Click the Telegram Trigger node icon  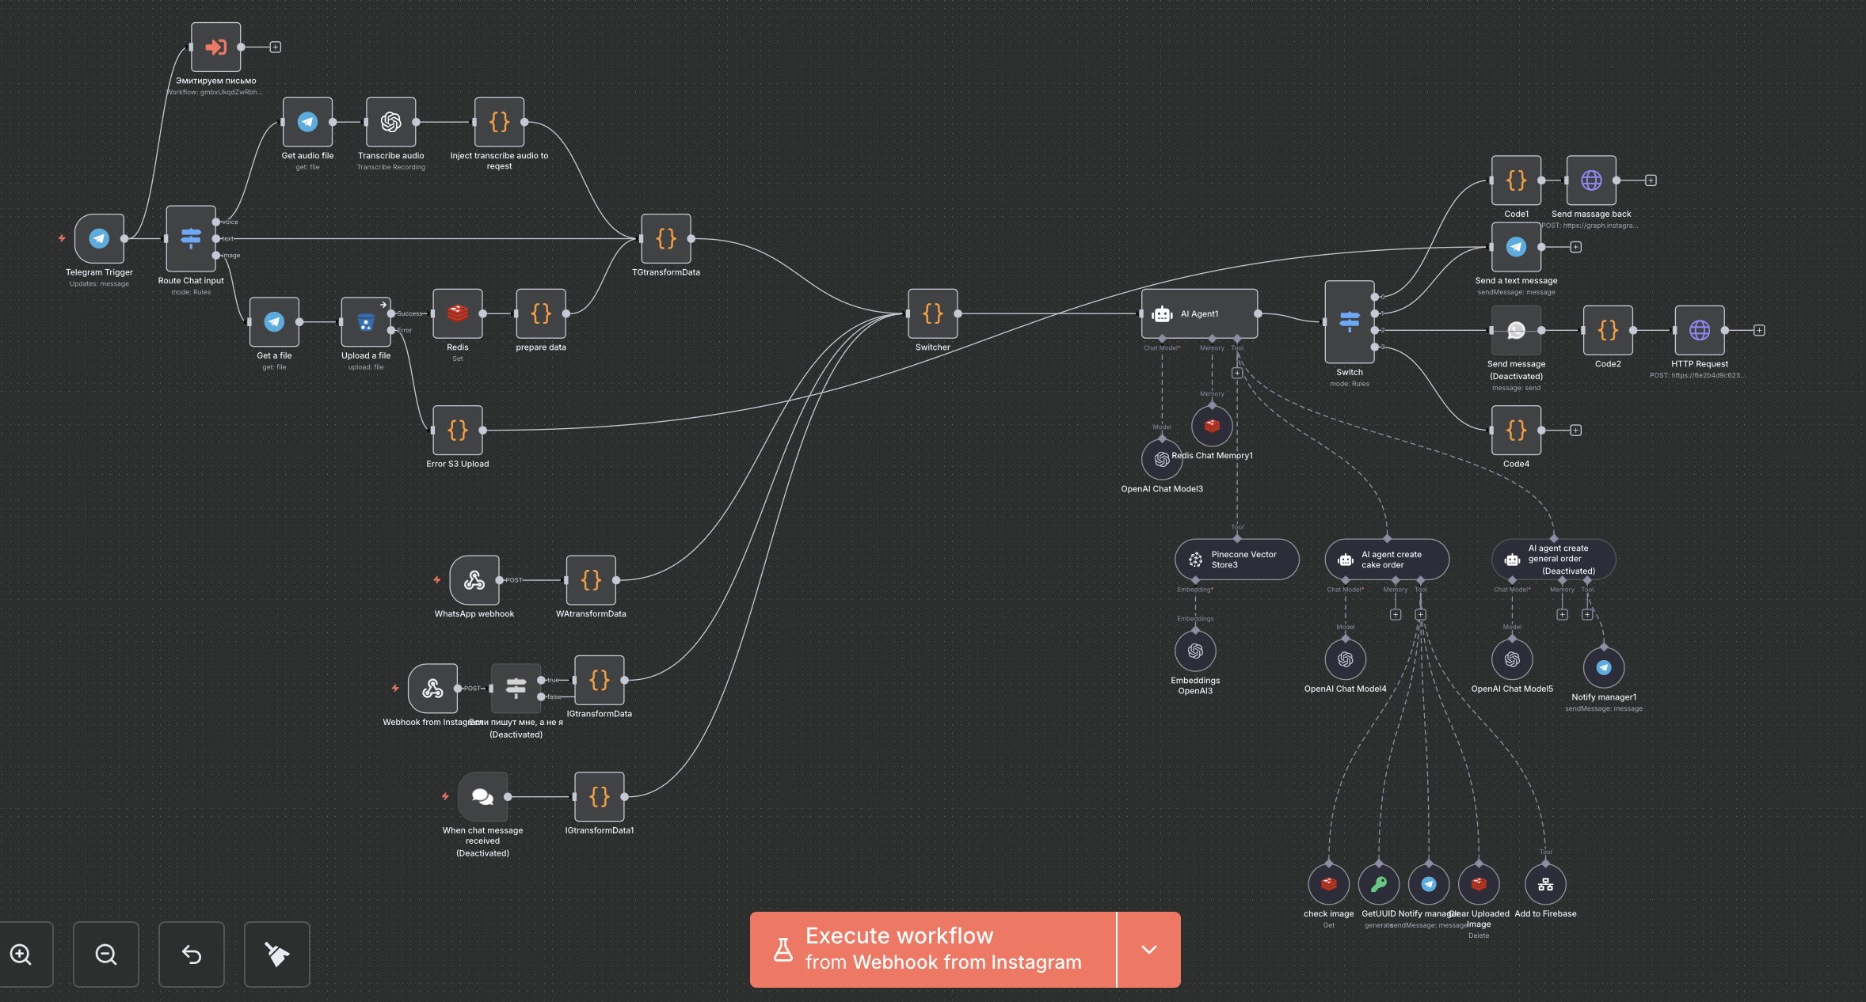99,238
